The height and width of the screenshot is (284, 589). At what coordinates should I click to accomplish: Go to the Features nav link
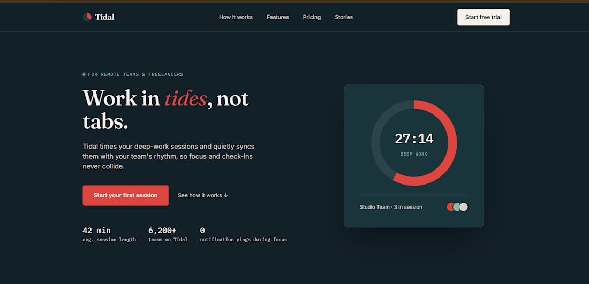277,17
